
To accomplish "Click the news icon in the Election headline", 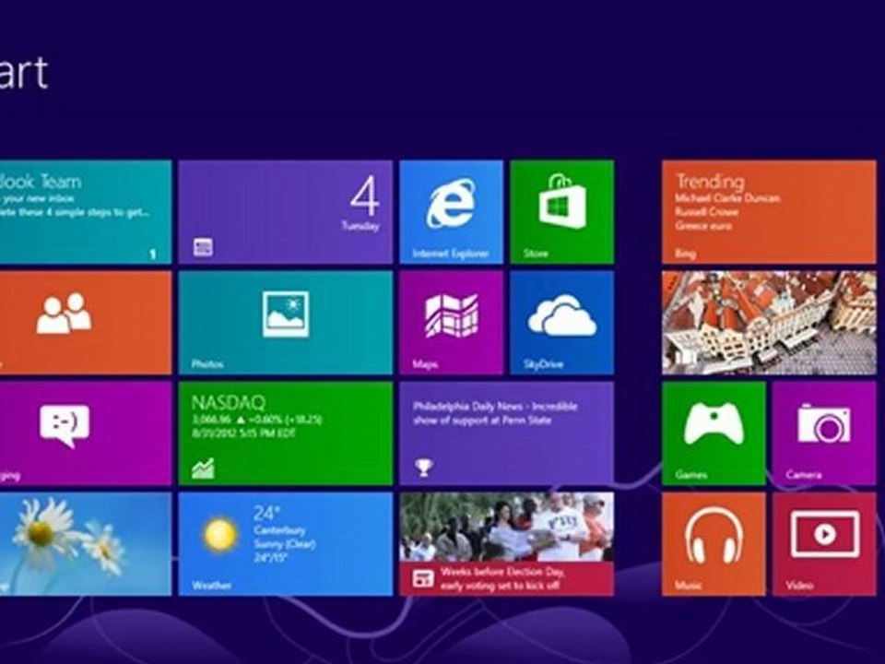I will click(x=423, y=577).
